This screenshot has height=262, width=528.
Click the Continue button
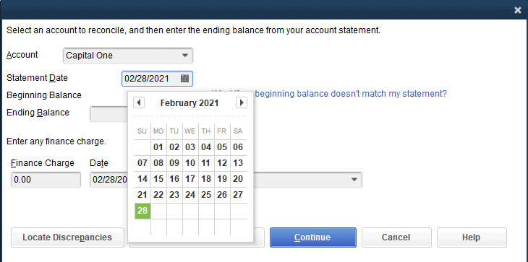pyautogui.click(x=313, y=237)
